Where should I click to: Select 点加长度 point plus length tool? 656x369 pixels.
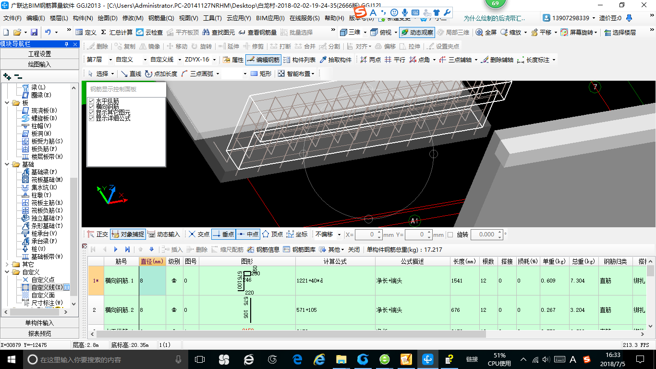[161, 74]
